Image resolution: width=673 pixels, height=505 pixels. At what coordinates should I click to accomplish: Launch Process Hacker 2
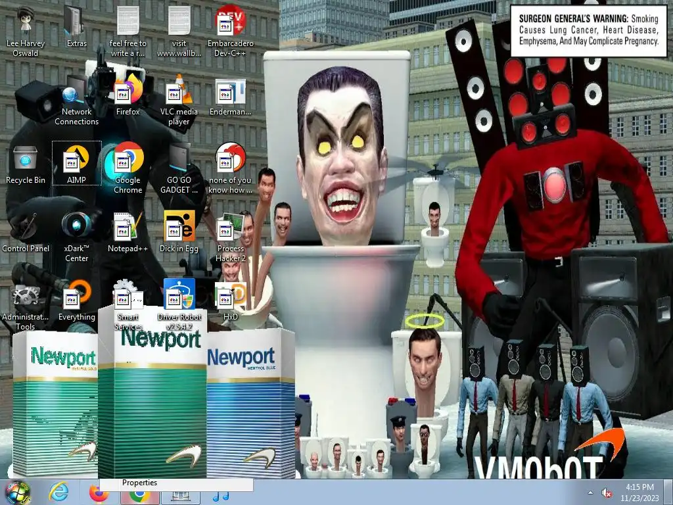231,236
